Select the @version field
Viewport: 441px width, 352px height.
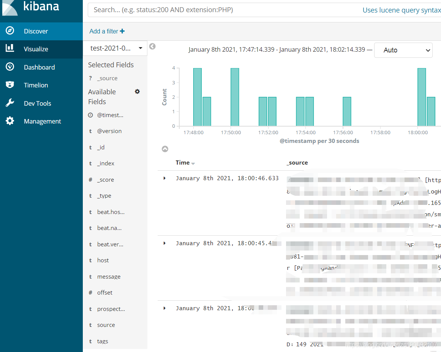[x=109, y=131]
